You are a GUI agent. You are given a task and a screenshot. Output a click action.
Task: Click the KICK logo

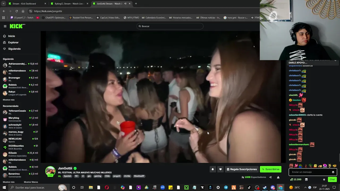click(17, 26)
